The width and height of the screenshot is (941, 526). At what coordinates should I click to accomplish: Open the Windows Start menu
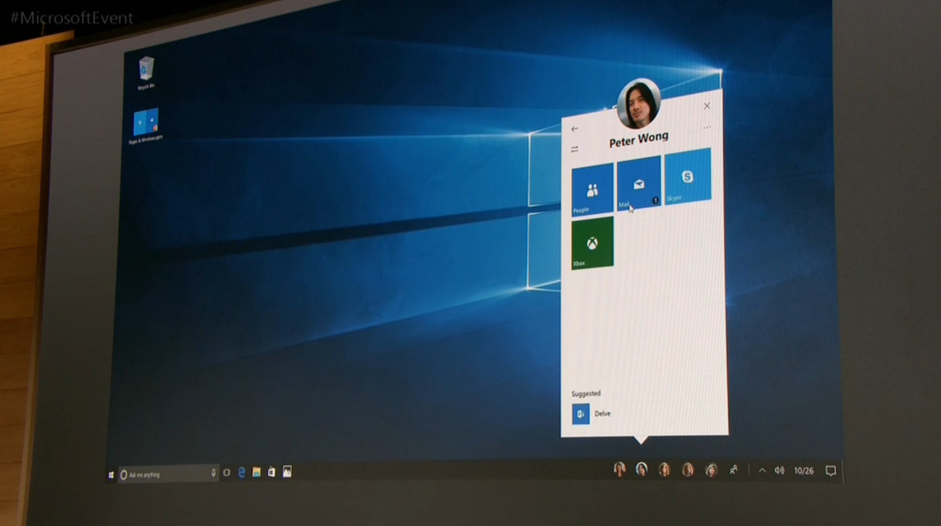pos(111,473)
